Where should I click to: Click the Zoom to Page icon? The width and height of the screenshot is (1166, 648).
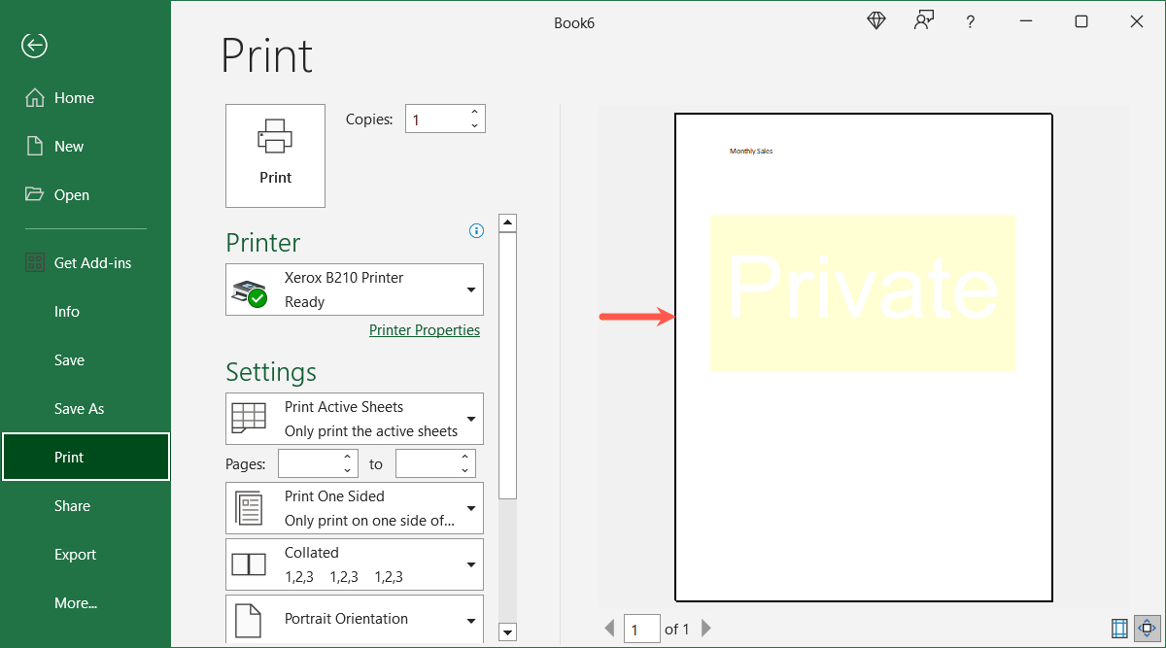tap(1148, 628)
